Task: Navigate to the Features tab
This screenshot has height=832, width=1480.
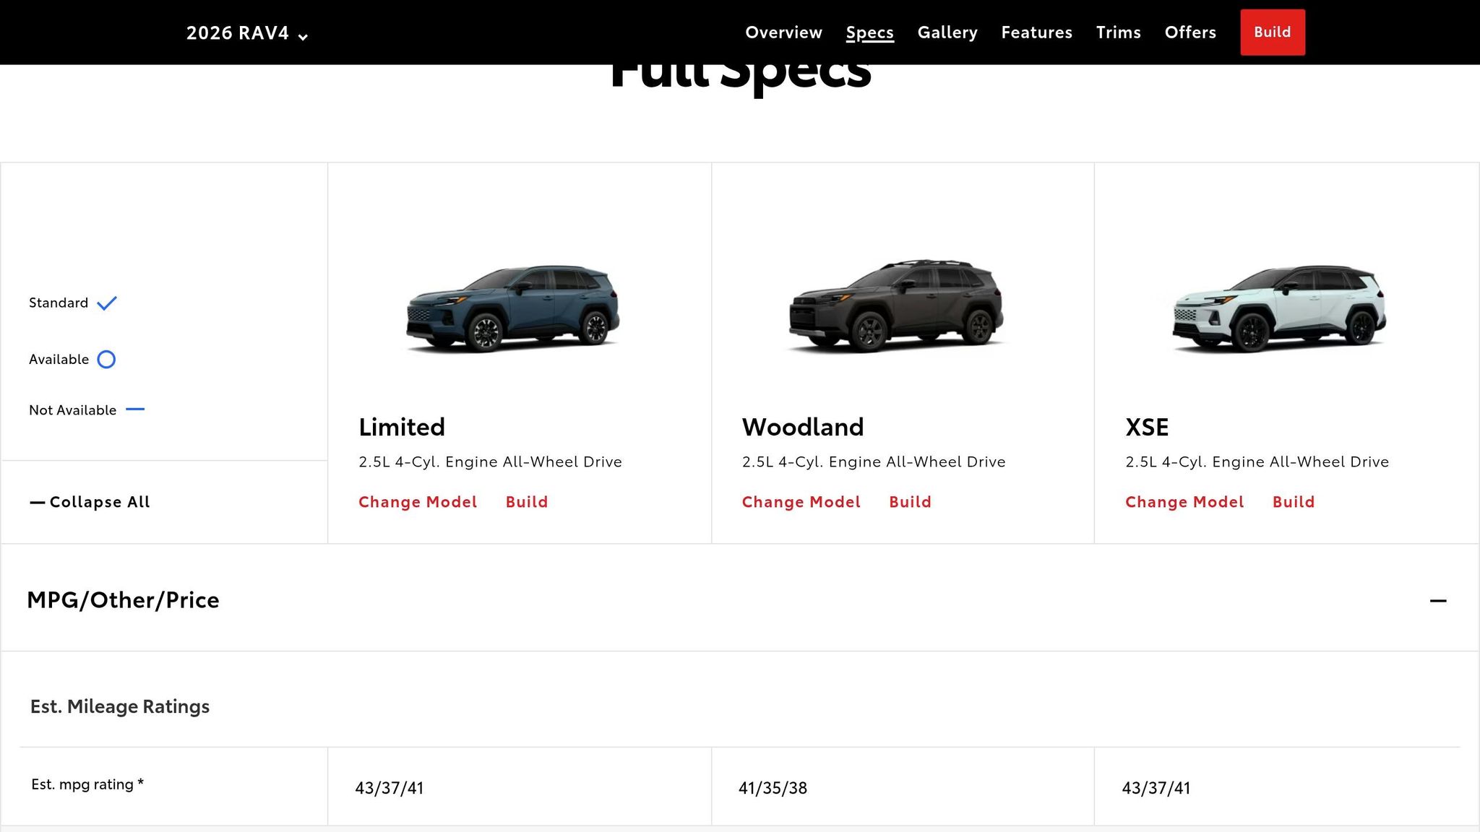Action: [1036, 32]
